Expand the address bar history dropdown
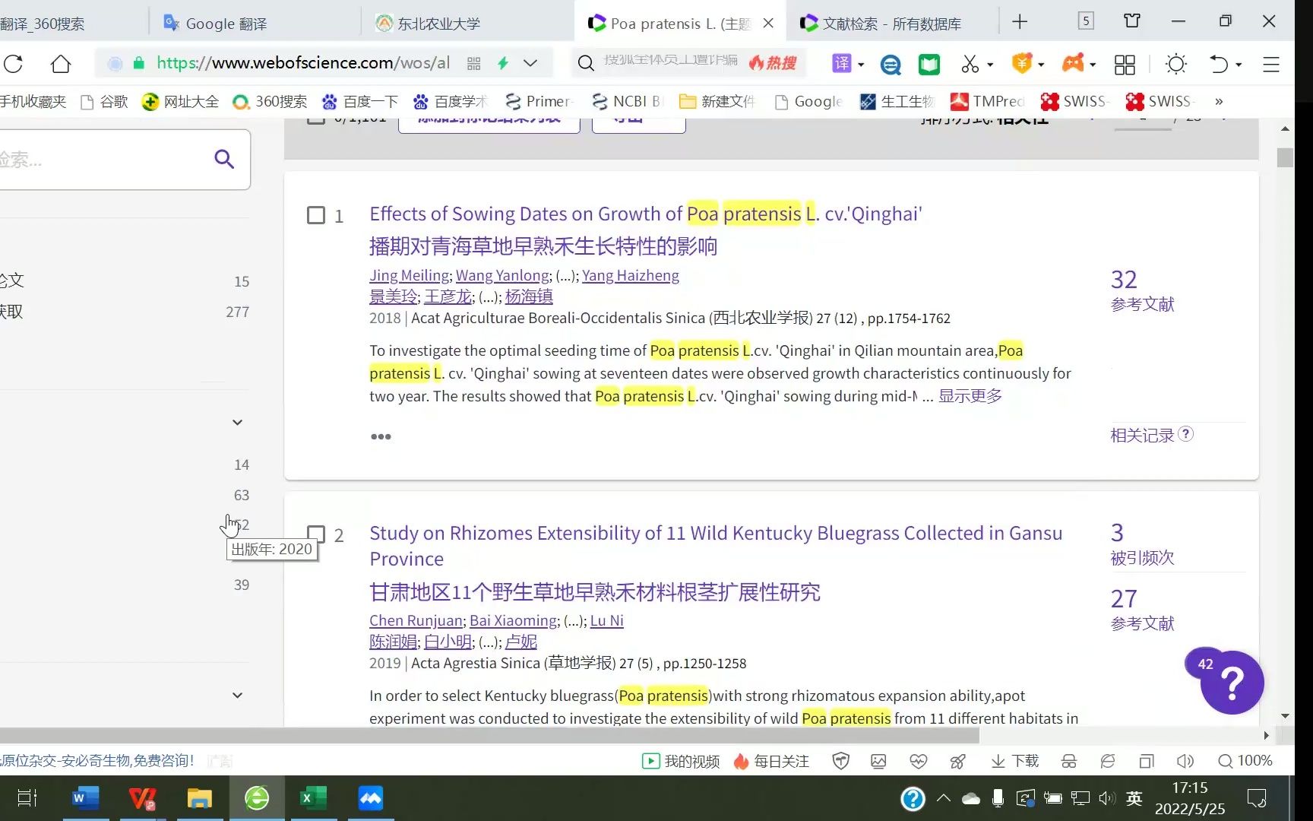This screenshot has height=821, width=1313. [x=530, y=64]
